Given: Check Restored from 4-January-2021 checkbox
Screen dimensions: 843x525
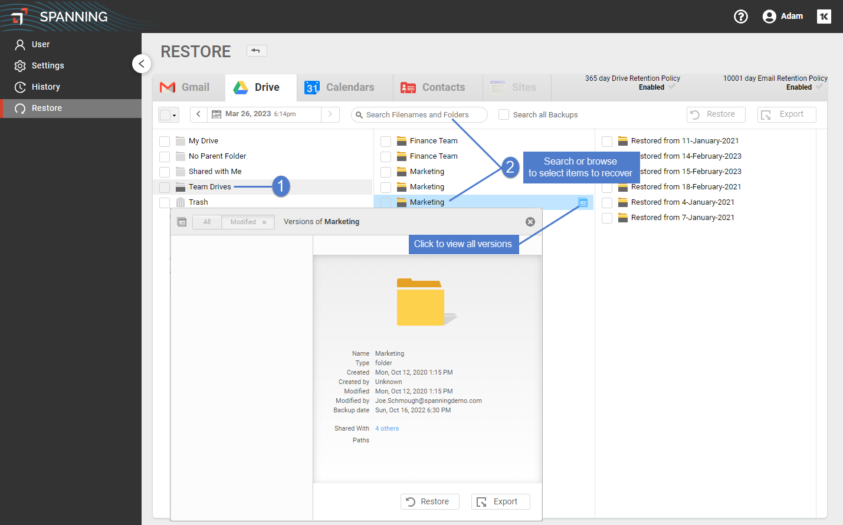Looking at the screenshot, I should (x=607, y=202).
